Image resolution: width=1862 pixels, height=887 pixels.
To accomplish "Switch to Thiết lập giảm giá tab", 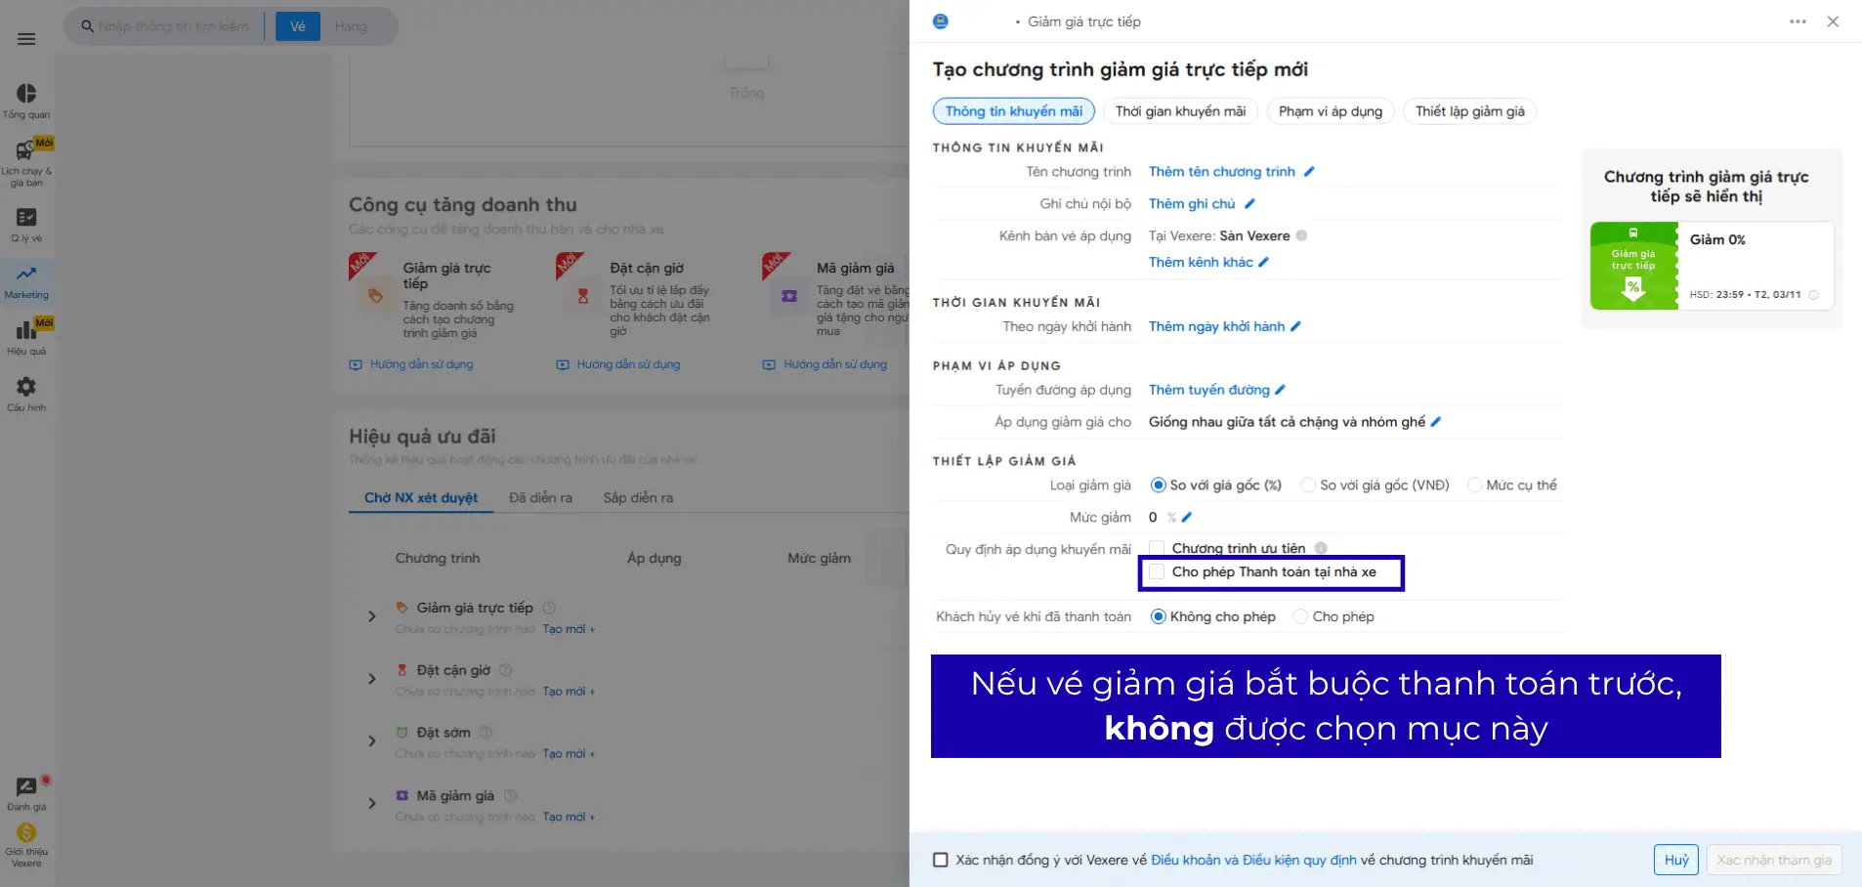I will pos(1469,111).
